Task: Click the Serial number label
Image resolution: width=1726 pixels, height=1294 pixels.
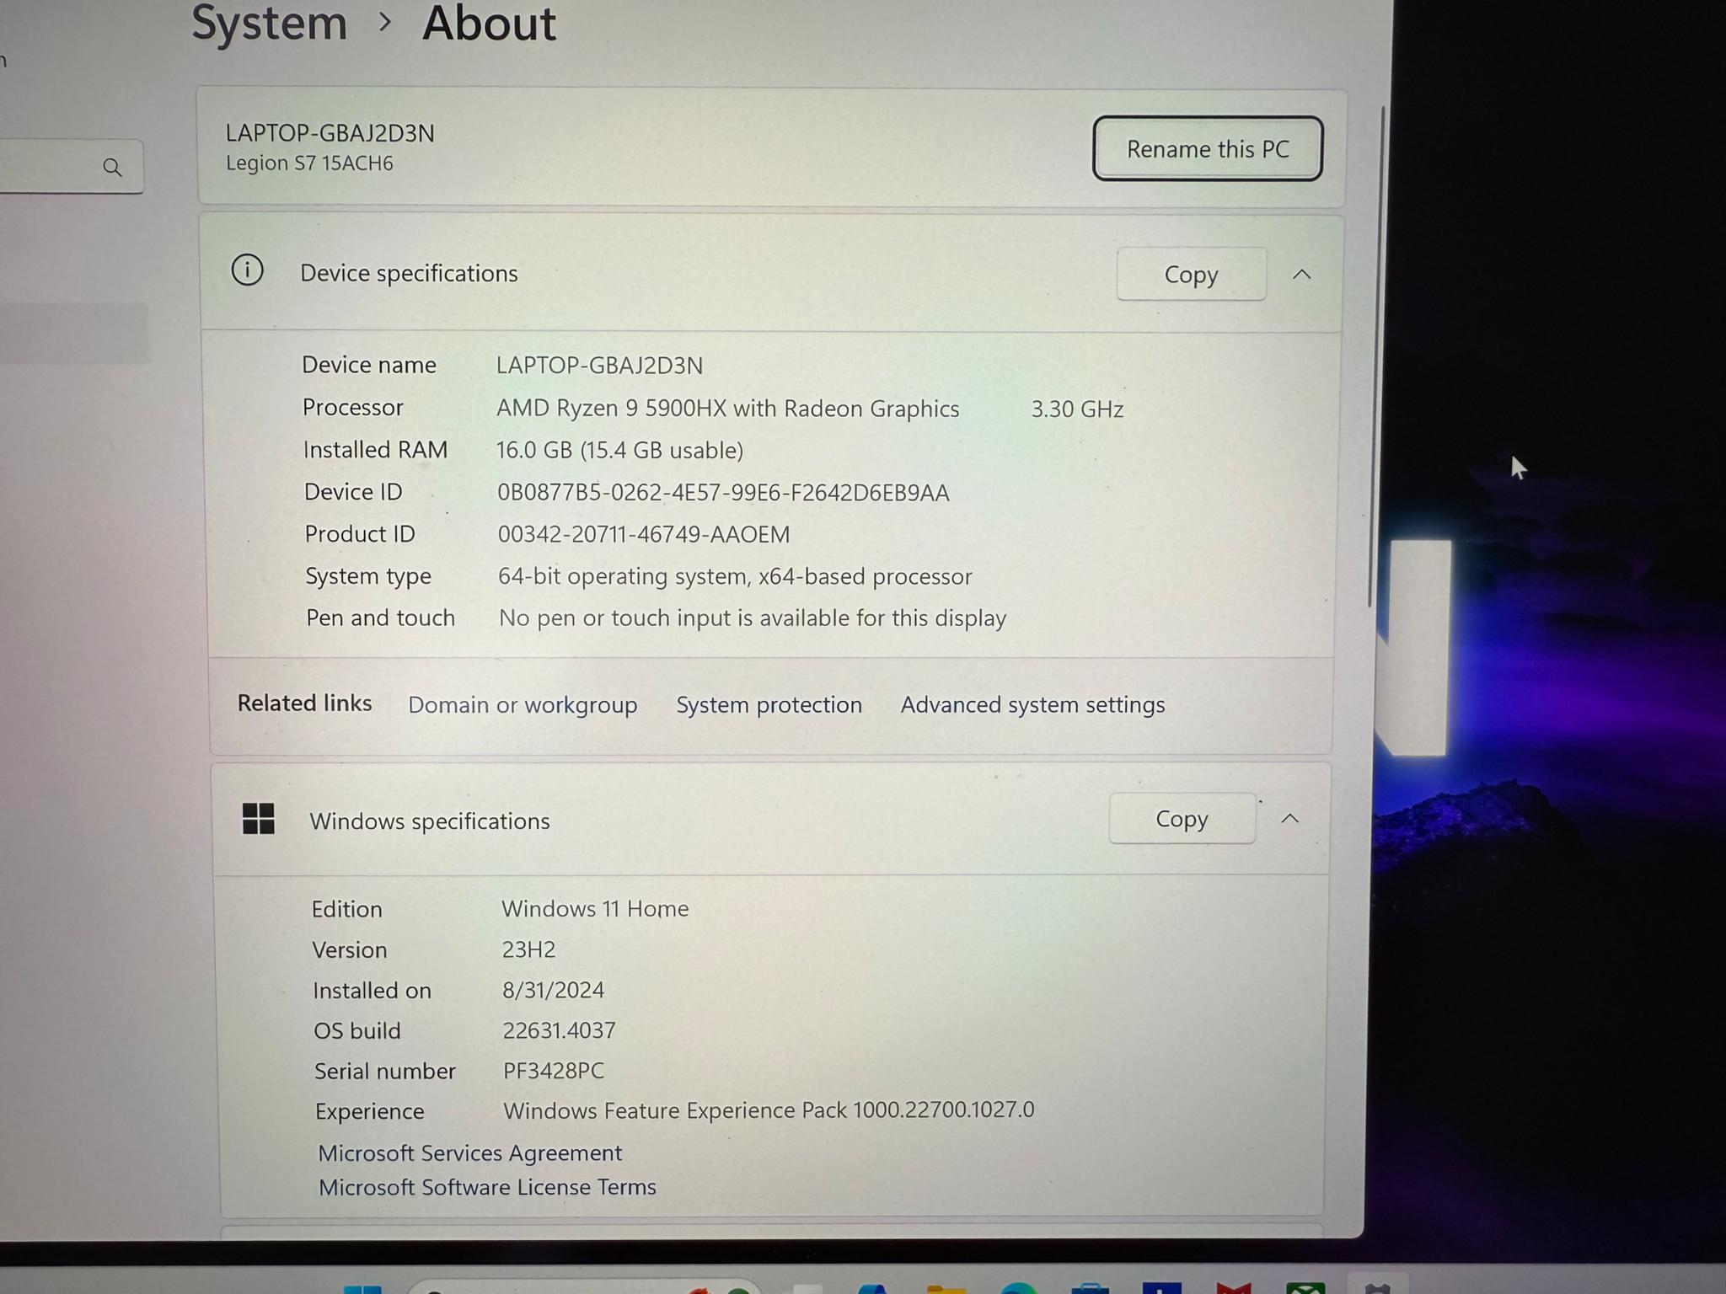Action: pyautogui.click(x=384, y=1071)
